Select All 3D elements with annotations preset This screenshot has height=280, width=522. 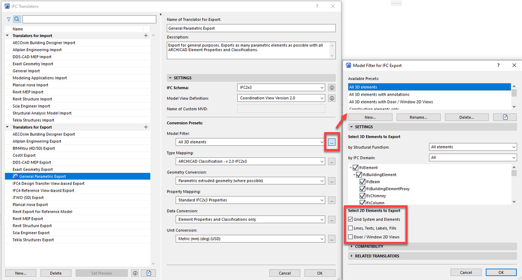pyautogui.click(x=379, y=95)
